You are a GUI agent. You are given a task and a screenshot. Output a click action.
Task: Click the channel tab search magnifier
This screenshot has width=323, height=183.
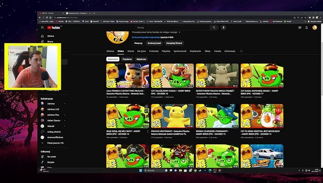(241, 51)
